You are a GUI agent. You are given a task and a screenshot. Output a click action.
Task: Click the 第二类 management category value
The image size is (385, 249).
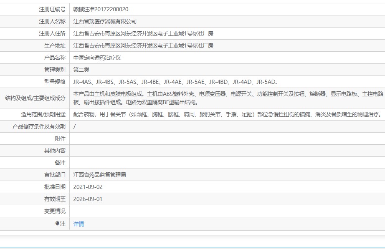tap(81, 70)
